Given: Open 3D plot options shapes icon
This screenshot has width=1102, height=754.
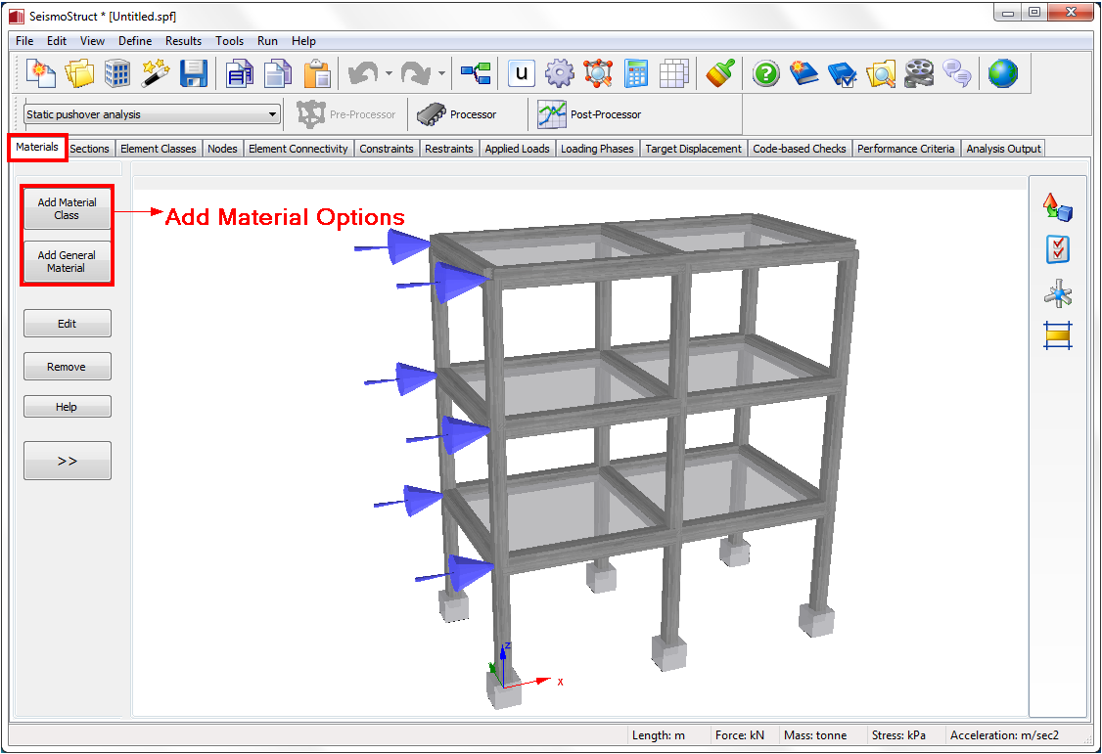Looking at the screenshot, I should 1058,207.
